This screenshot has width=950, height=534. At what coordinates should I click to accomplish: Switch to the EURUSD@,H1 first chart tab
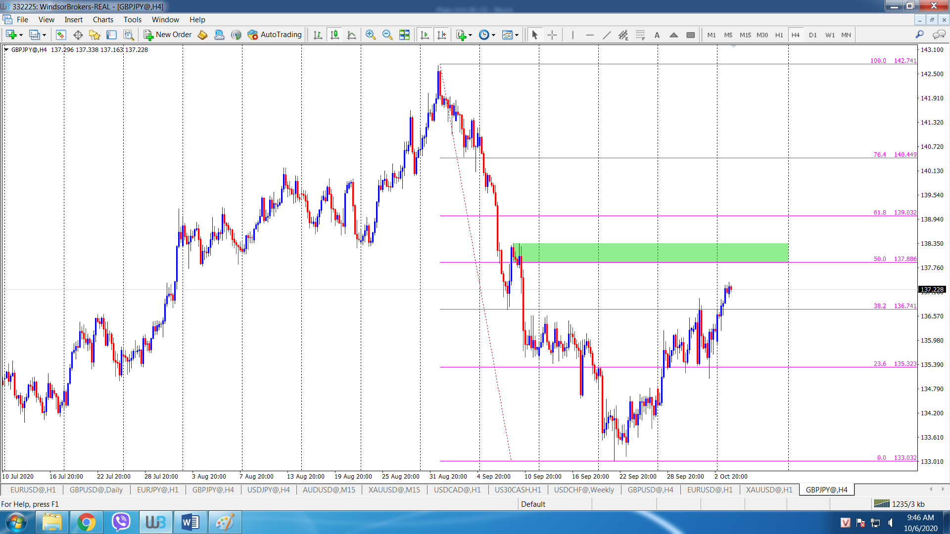pos(33,489)
